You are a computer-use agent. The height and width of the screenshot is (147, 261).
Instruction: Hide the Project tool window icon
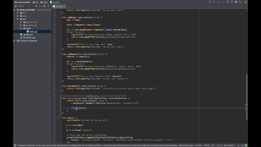tap(49, 7)
